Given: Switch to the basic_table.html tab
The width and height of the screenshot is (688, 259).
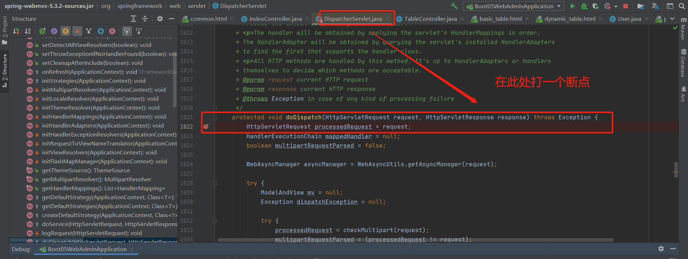Looking at the screenshot, I should [500, 19].
